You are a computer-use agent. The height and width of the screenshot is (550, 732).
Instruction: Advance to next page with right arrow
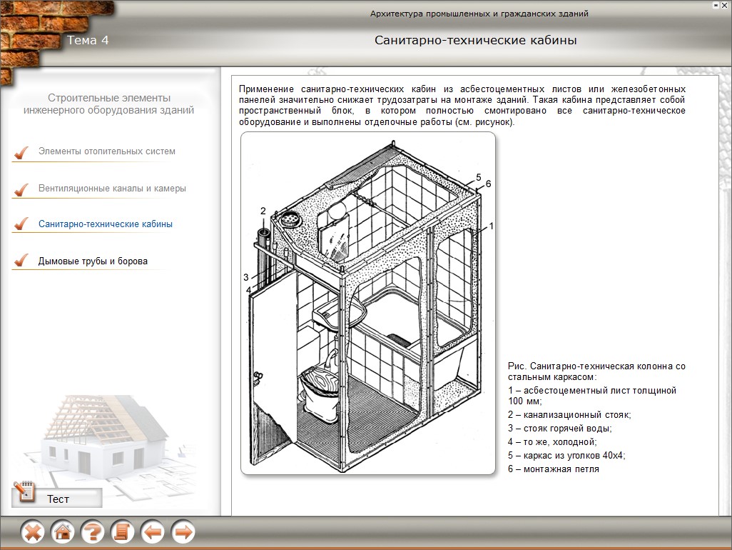pos(183,532)
